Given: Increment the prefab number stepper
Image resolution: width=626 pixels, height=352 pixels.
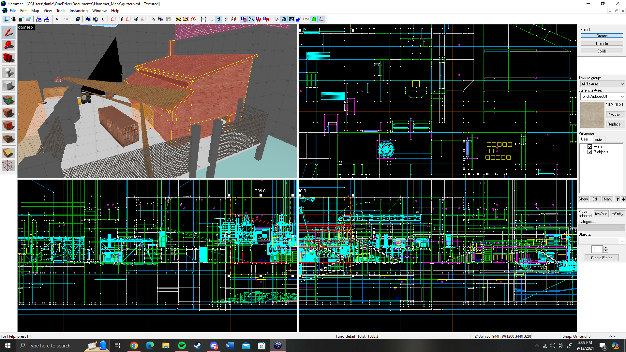Looking at the screenshot, I should 606,247.
